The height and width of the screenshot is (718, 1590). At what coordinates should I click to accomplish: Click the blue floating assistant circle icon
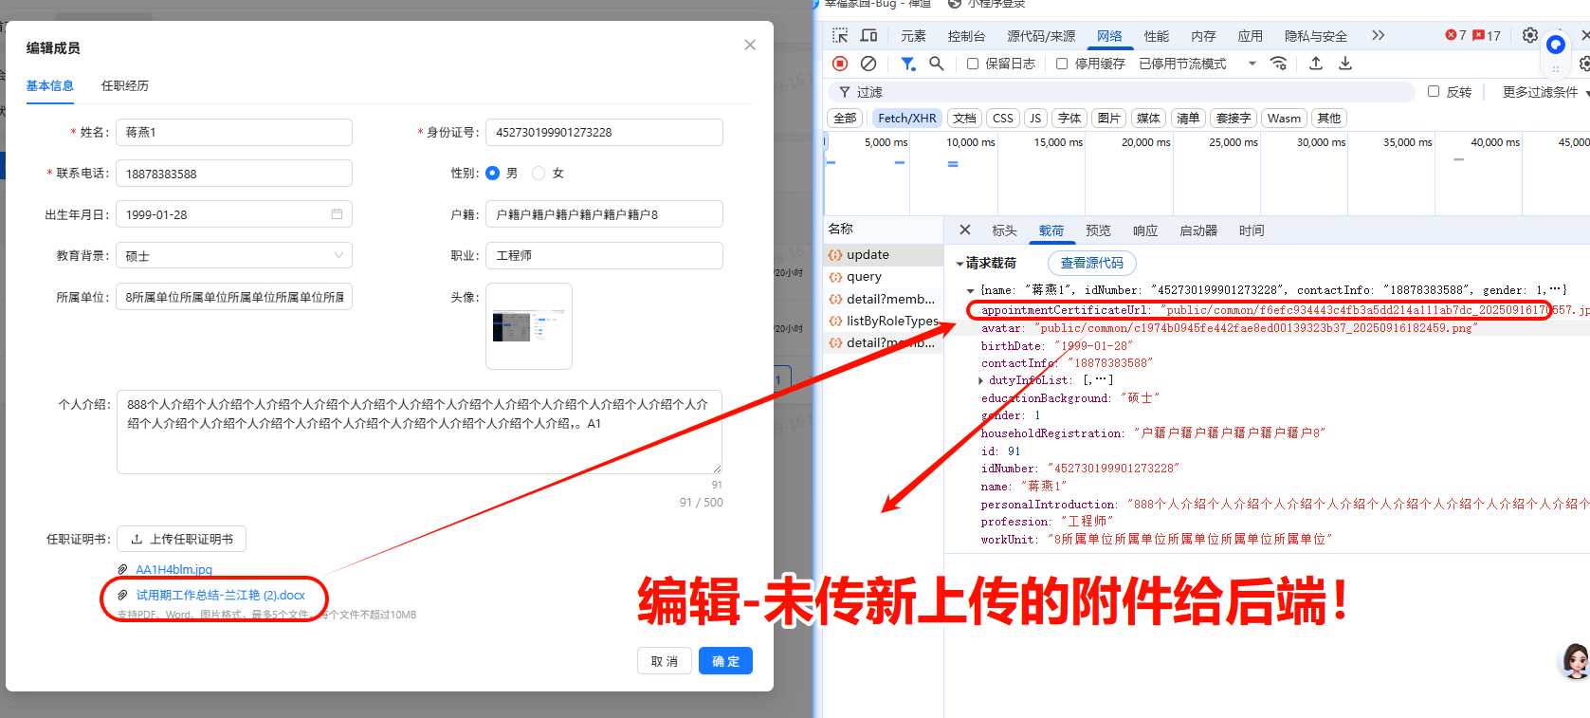(1556, 45)
